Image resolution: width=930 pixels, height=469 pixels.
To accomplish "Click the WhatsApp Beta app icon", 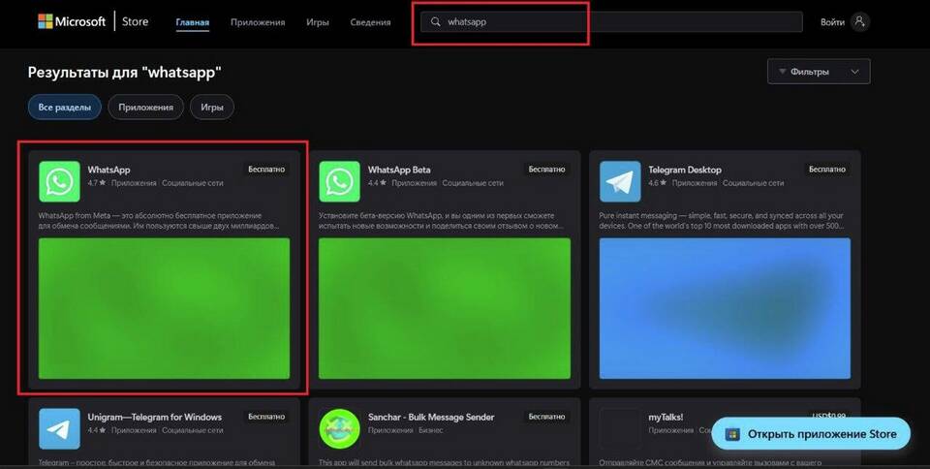I will (339, 181).
